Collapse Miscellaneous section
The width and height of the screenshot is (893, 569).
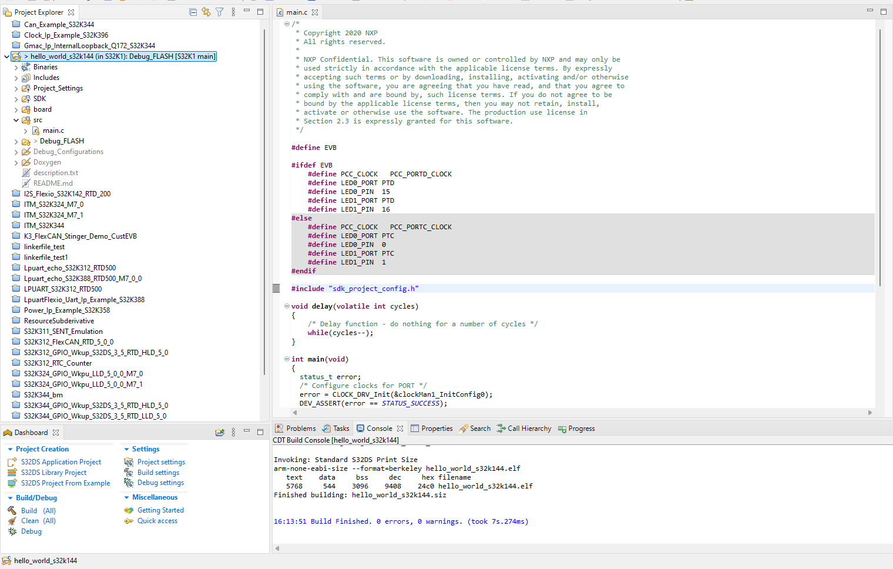126,497
